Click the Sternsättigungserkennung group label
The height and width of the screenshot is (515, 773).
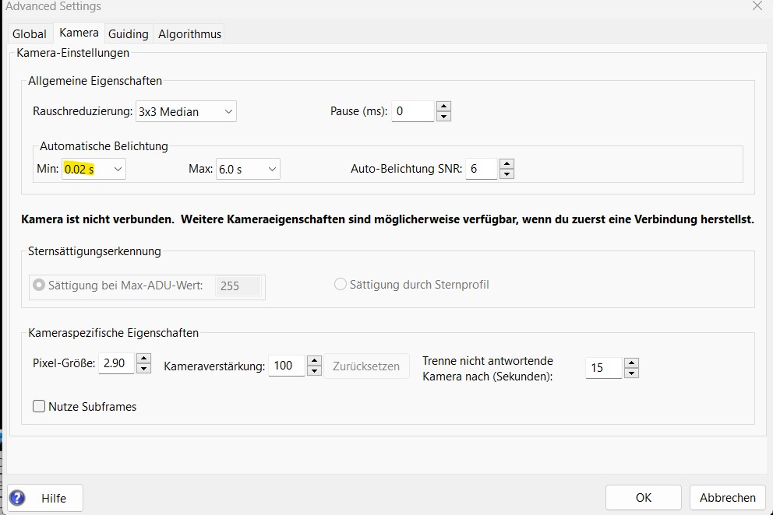pyautogui.click(x=94, y=251)
